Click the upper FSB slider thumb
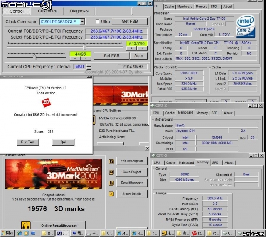 pyautogui.click(x=85, y=47)
